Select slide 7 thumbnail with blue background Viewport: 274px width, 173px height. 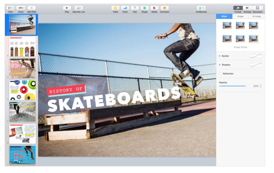click(x=22, y=155)
